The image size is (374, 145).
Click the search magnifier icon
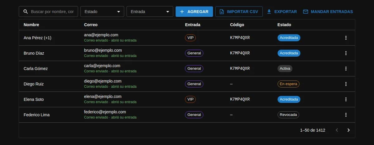pyautogui.click(x=25, y=12)
